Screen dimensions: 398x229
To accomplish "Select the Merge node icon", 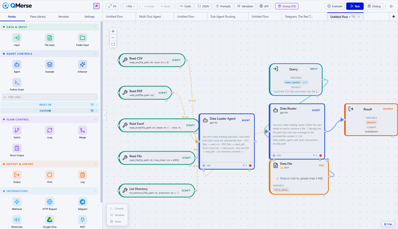I will pos(83,130).
